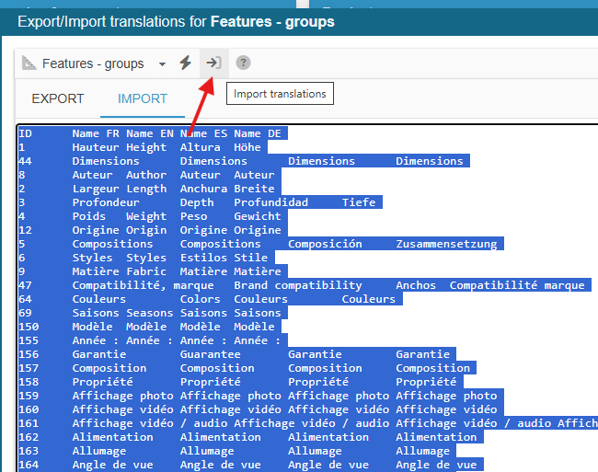Screen dimensions: 598x472
Task: Select the IMPORT tab
Action: (143, 98)
